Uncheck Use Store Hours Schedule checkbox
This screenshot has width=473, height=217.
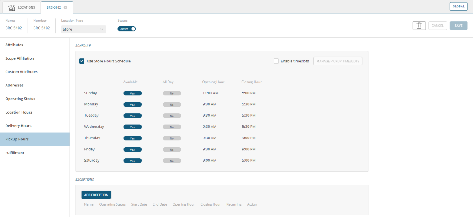(82, 61)
